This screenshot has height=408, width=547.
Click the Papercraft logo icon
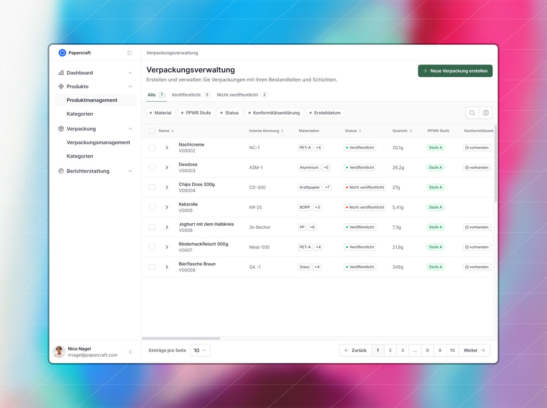coord(62,53)
